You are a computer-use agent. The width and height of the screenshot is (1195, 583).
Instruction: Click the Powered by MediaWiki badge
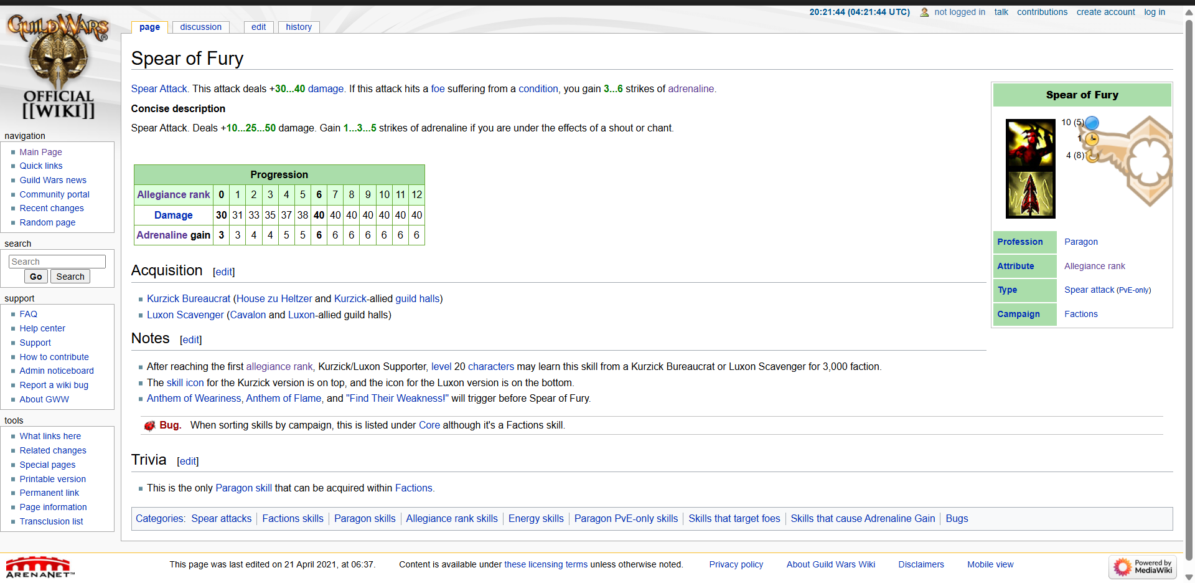click(1143, 567)
